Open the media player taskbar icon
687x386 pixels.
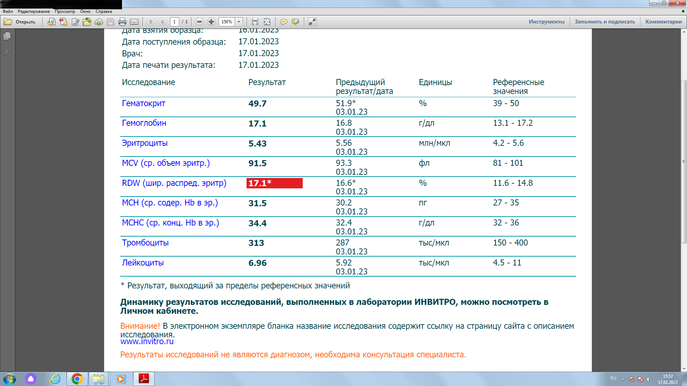(x=121, y=379)
